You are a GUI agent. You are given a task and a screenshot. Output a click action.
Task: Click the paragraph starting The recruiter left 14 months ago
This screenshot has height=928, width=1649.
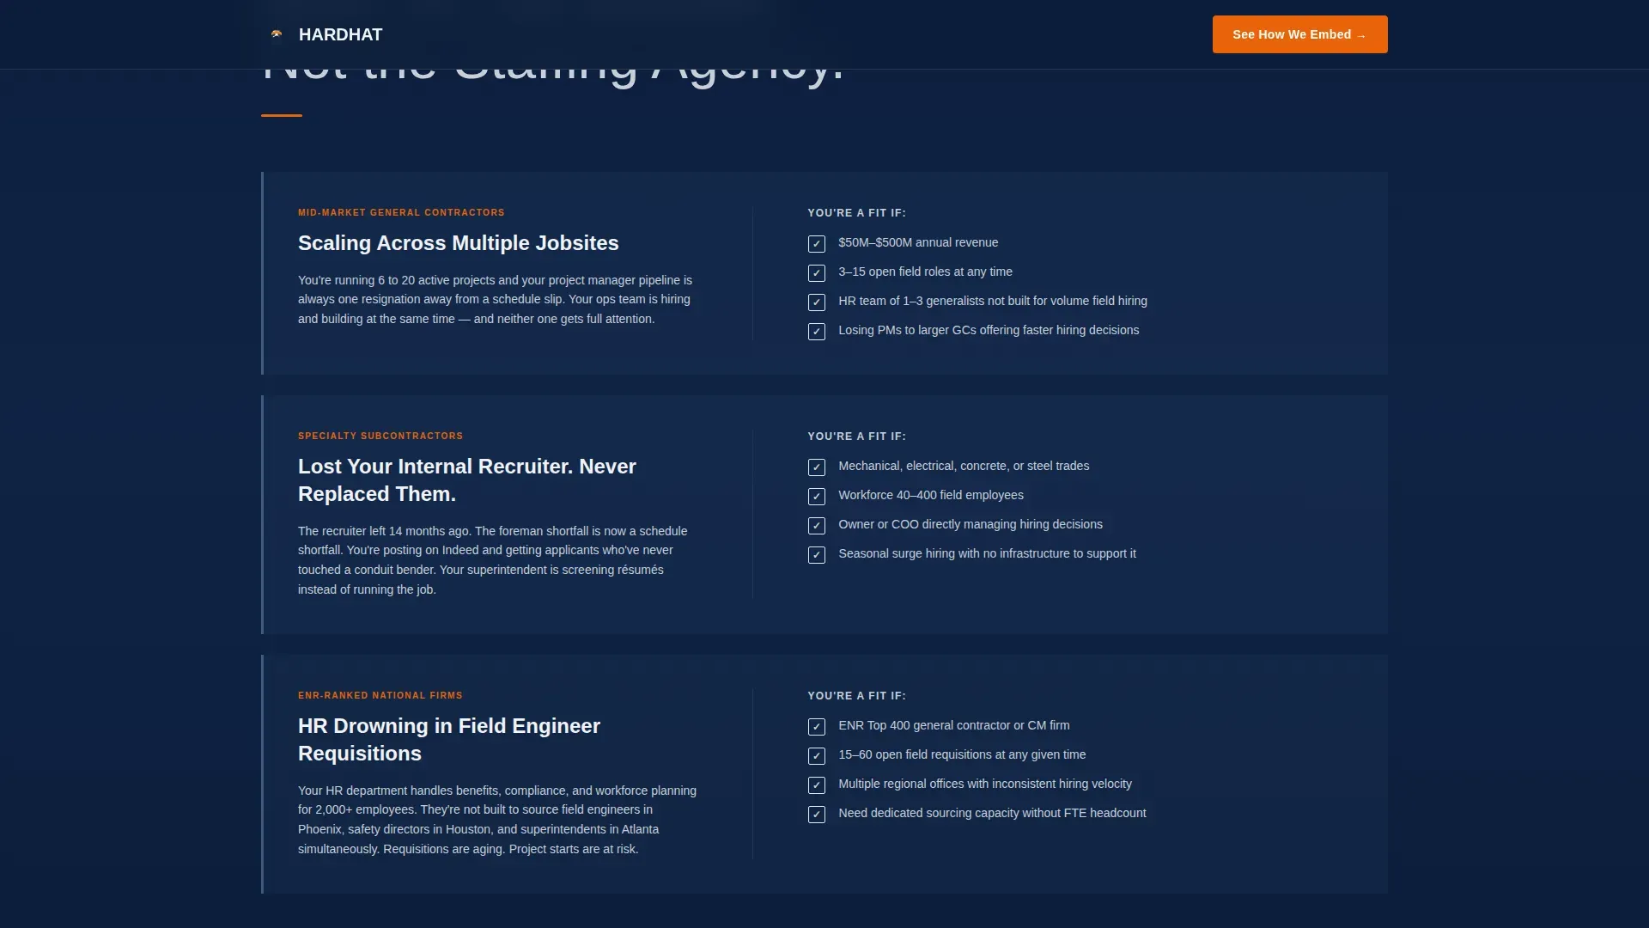[493, 560]
